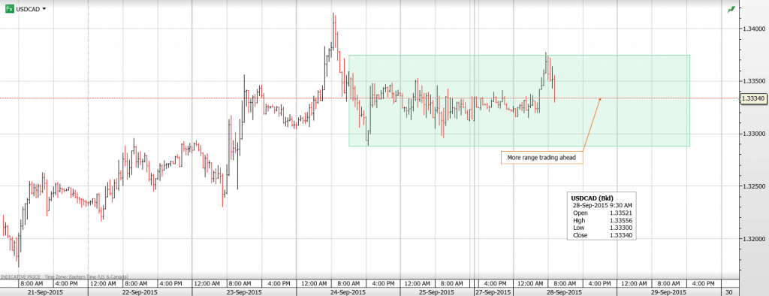Click the 1.34000 price axis label
Viewport: 769px width, 296px height.
(754, 29)
